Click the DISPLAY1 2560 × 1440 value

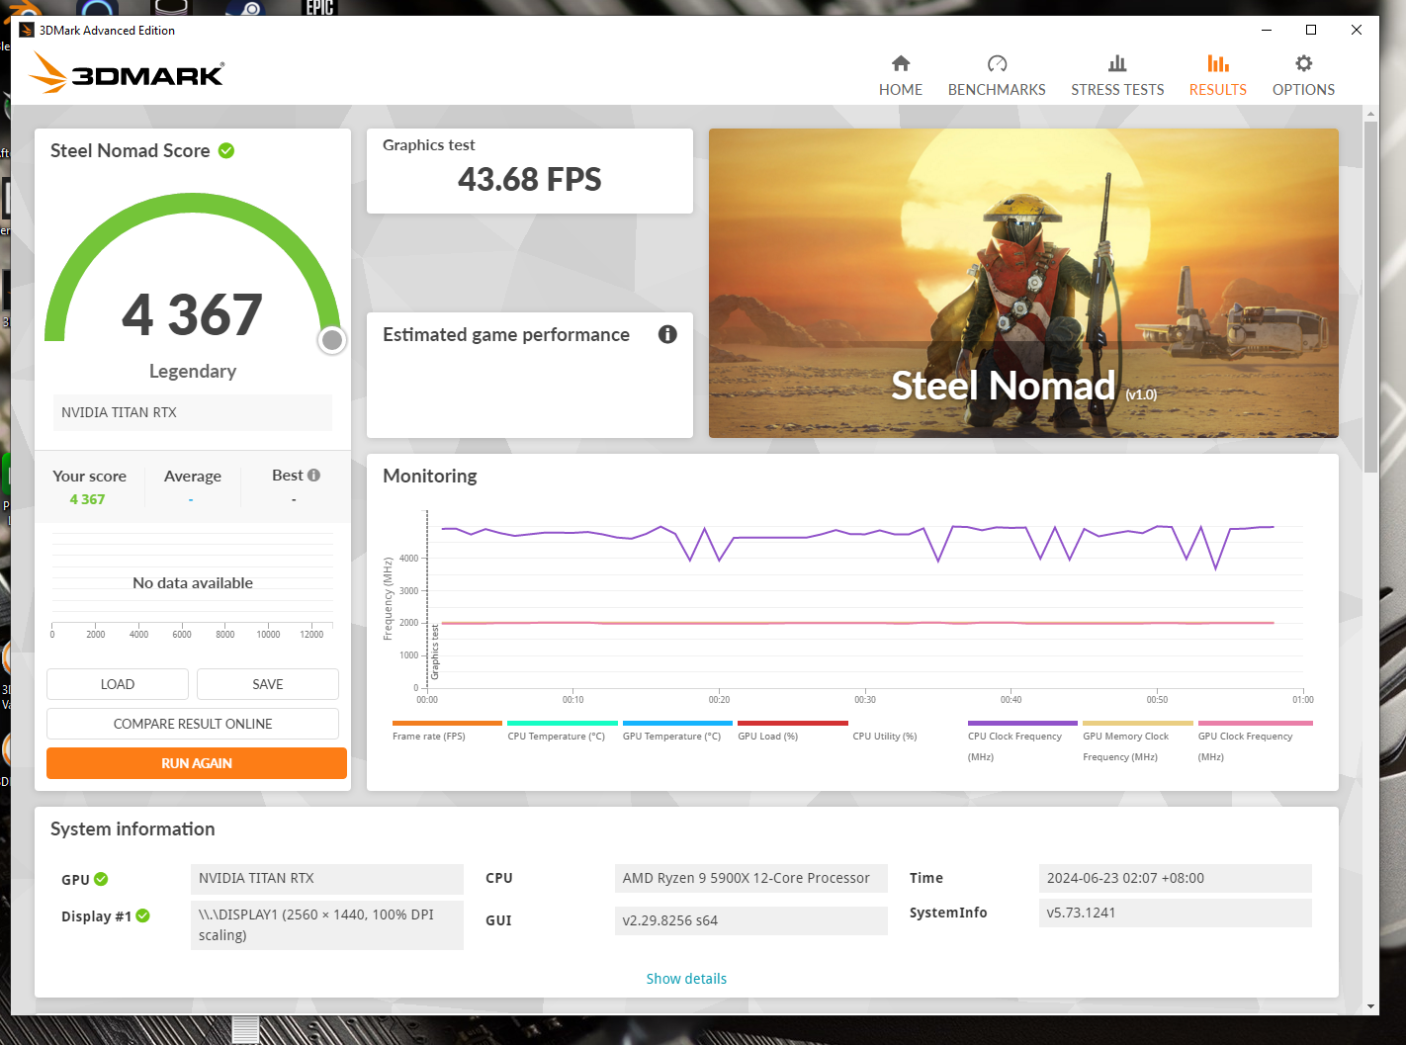pyautogui.click(x=326, y=924)
